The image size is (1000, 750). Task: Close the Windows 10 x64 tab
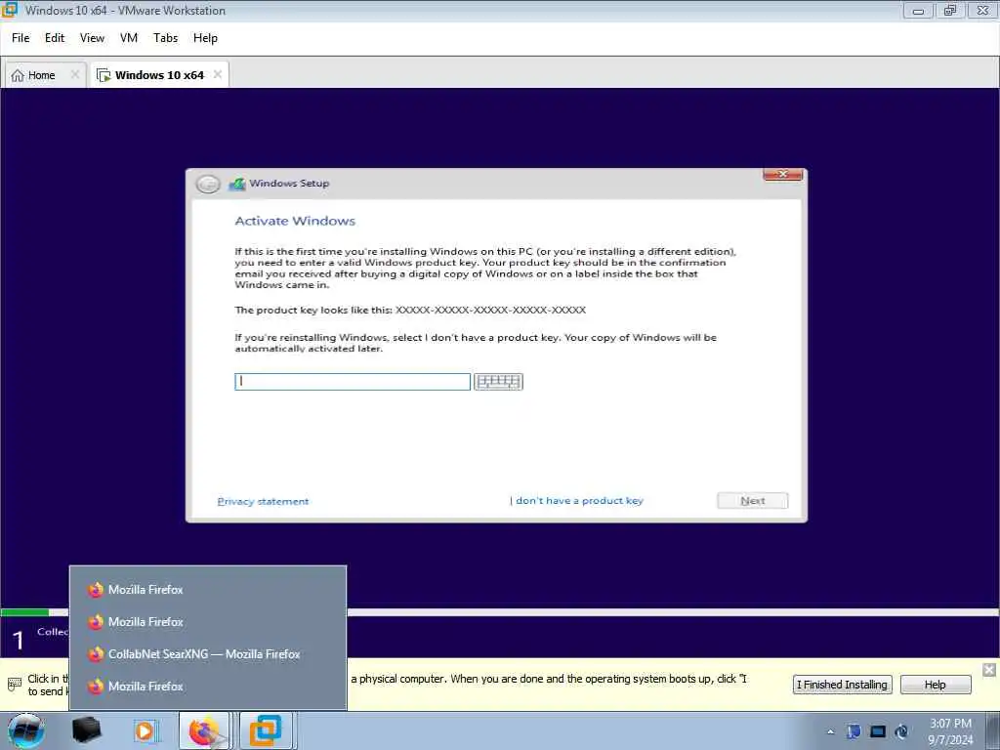point(218,74)
